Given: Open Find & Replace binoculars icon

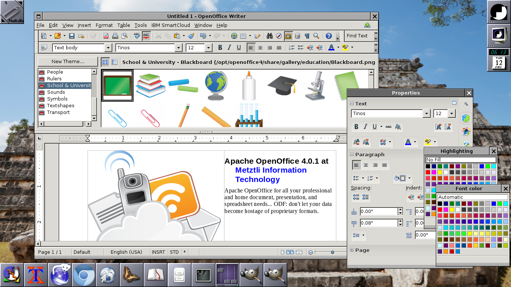Looking at the screenshot, I should pos(270,36).
